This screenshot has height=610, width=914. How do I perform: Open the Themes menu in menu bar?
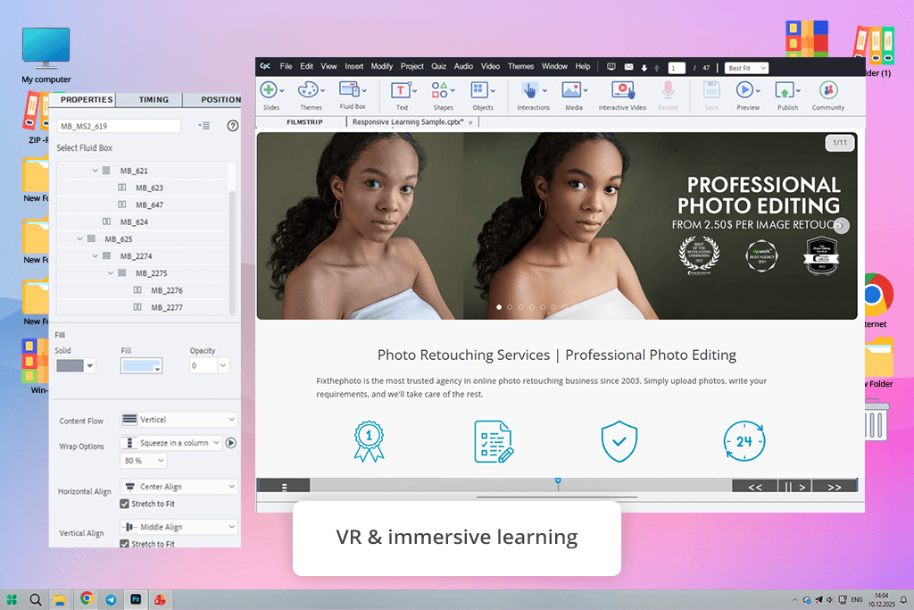(x=520, y=66)
